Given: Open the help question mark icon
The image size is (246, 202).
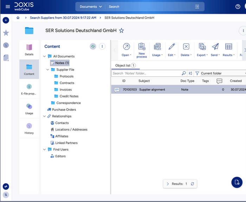Looking at the screenshot, I should [238, 7].
